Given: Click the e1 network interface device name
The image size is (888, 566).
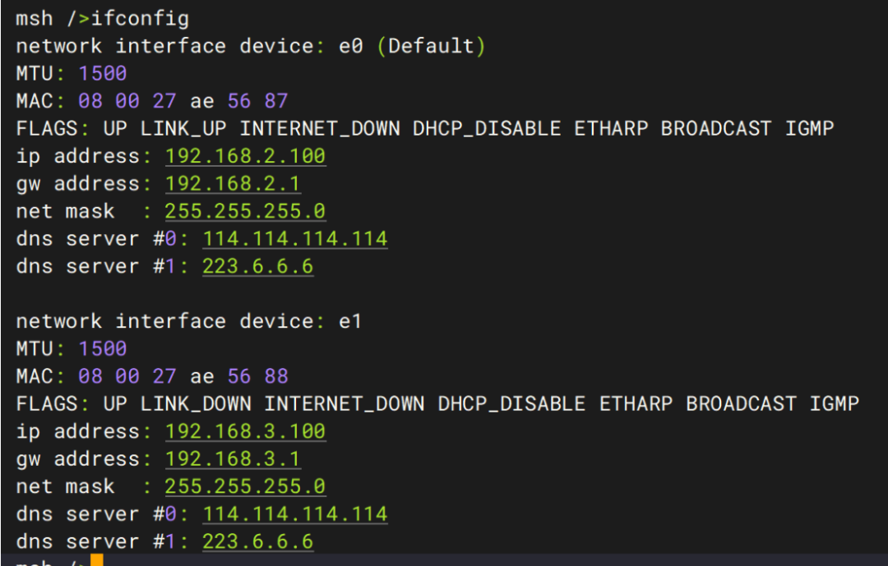Looking at the screenshot, I should 350,321.
